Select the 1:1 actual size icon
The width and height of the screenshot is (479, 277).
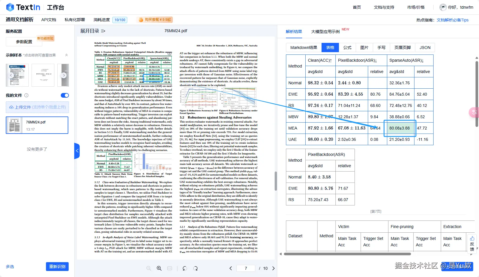[x=170, y=268]
